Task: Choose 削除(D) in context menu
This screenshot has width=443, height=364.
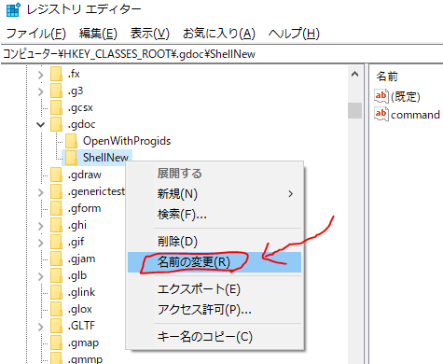Action: point(215,242)
